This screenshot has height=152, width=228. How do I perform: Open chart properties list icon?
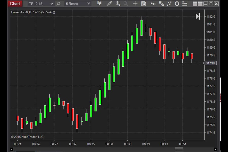tap(185, 4)
